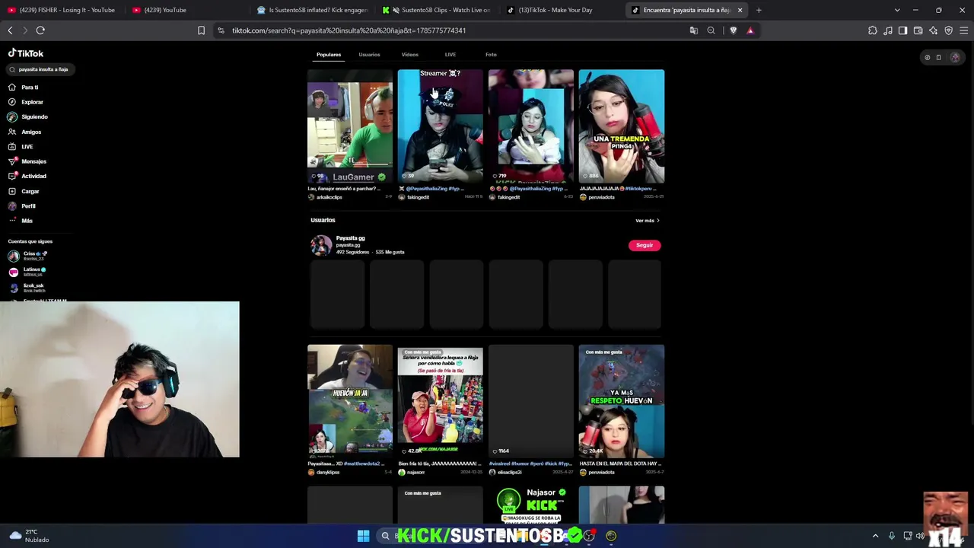This screenshot has width=974, height=548.
Task: Open Actividad notifications
Action: click(27, 177)
